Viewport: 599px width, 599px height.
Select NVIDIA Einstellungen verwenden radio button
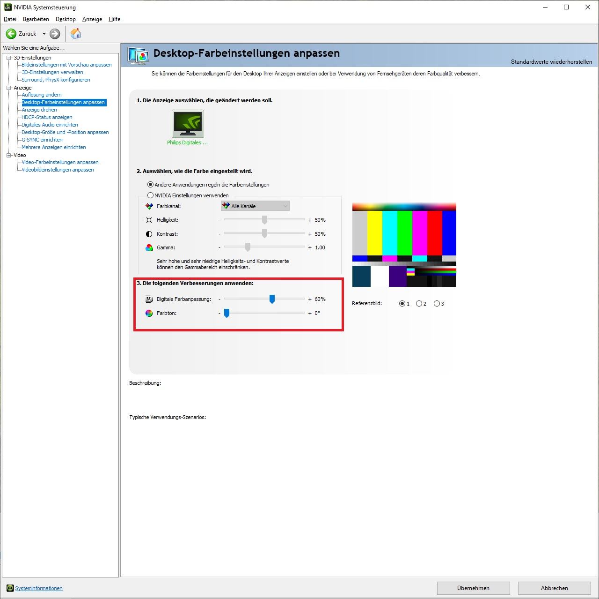(x=150, y=195)
